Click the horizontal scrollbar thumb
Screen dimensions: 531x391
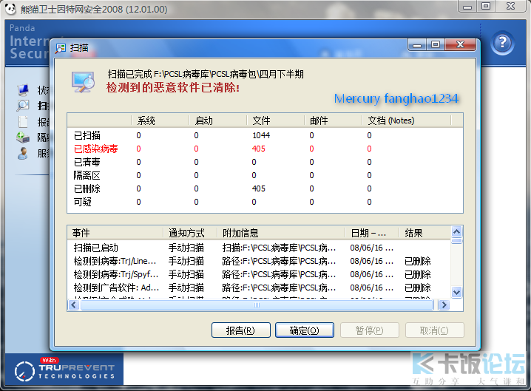[x=257, y=305]
